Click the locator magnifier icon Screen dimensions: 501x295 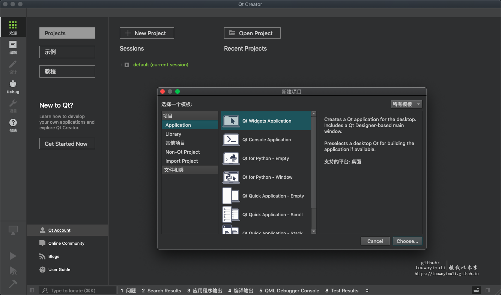tap(45, 291)
